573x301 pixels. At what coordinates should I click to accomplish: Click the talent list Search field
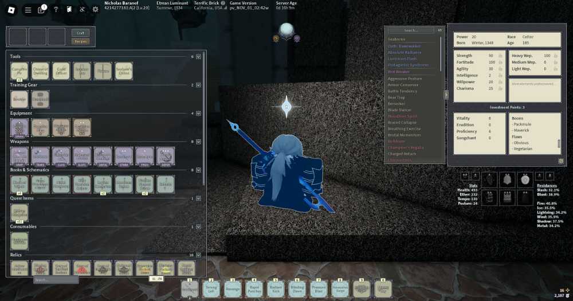tap(411, 30)
